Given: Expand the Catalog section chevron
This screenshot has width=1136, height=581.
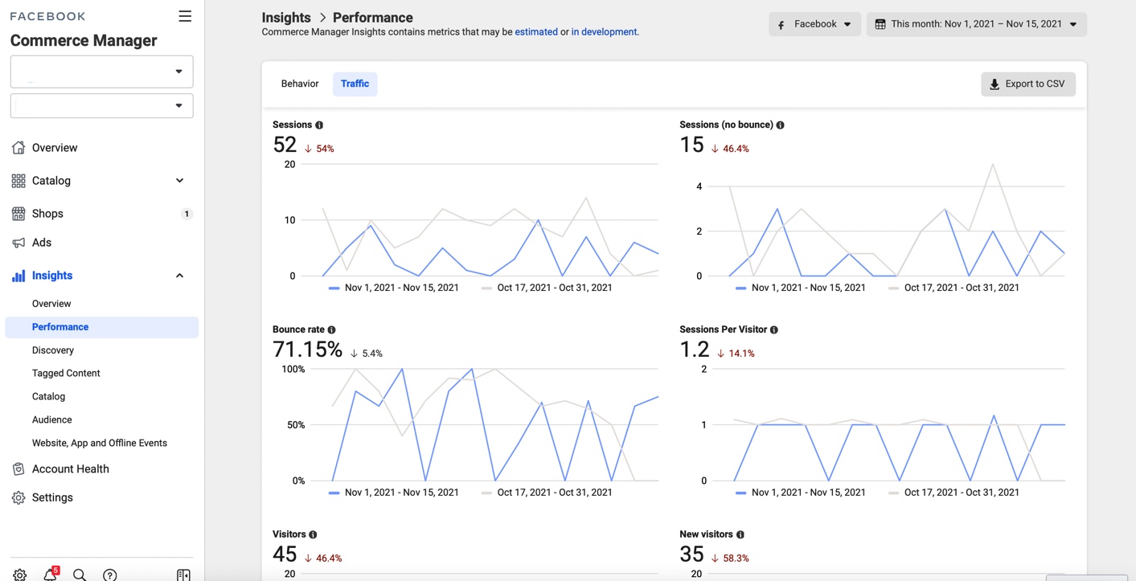Looking at the screenshot, I should pyautogui.click(x=179, y=181).
